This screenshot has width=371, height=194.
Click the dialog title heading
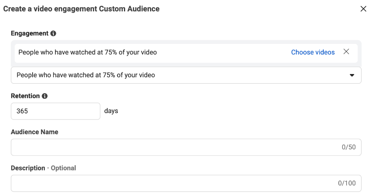click(82, 9)
